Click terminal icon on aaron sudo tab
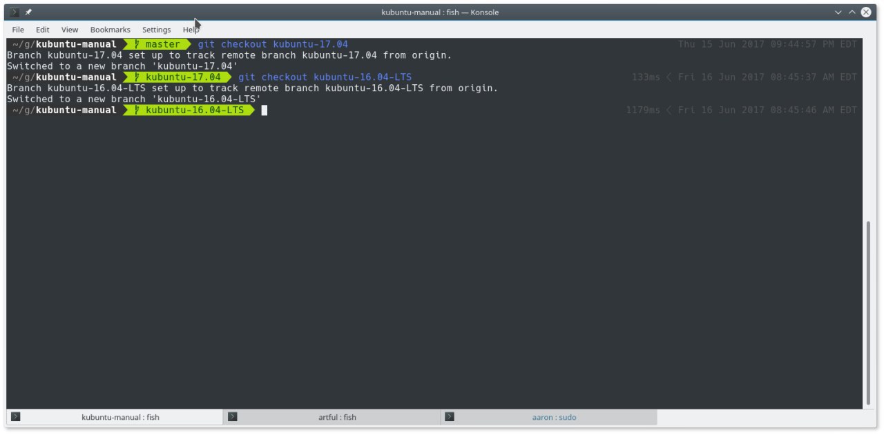The width and height of the screenshot is (884, 435). [x=450, y=417]
